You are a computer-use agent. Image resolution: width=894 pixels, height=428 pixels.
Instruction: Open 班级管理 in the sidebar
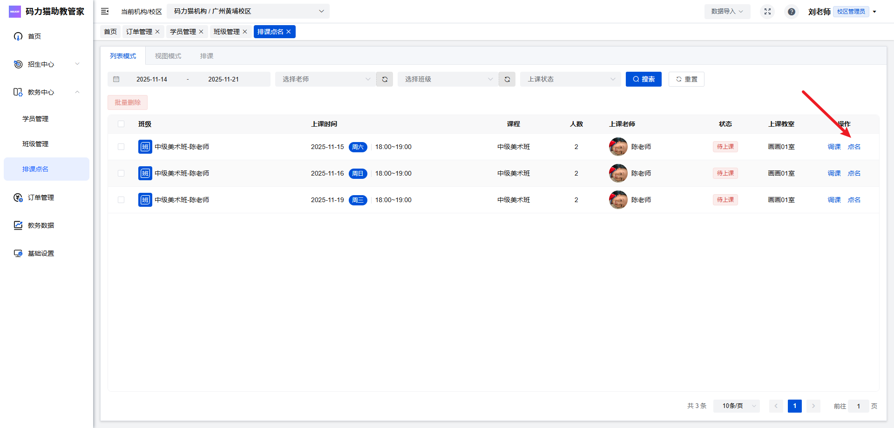35,144
